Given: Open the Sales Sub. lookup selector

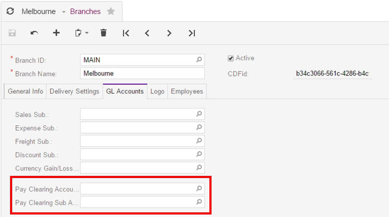Looking at the screenshot, I should point(199,114).
